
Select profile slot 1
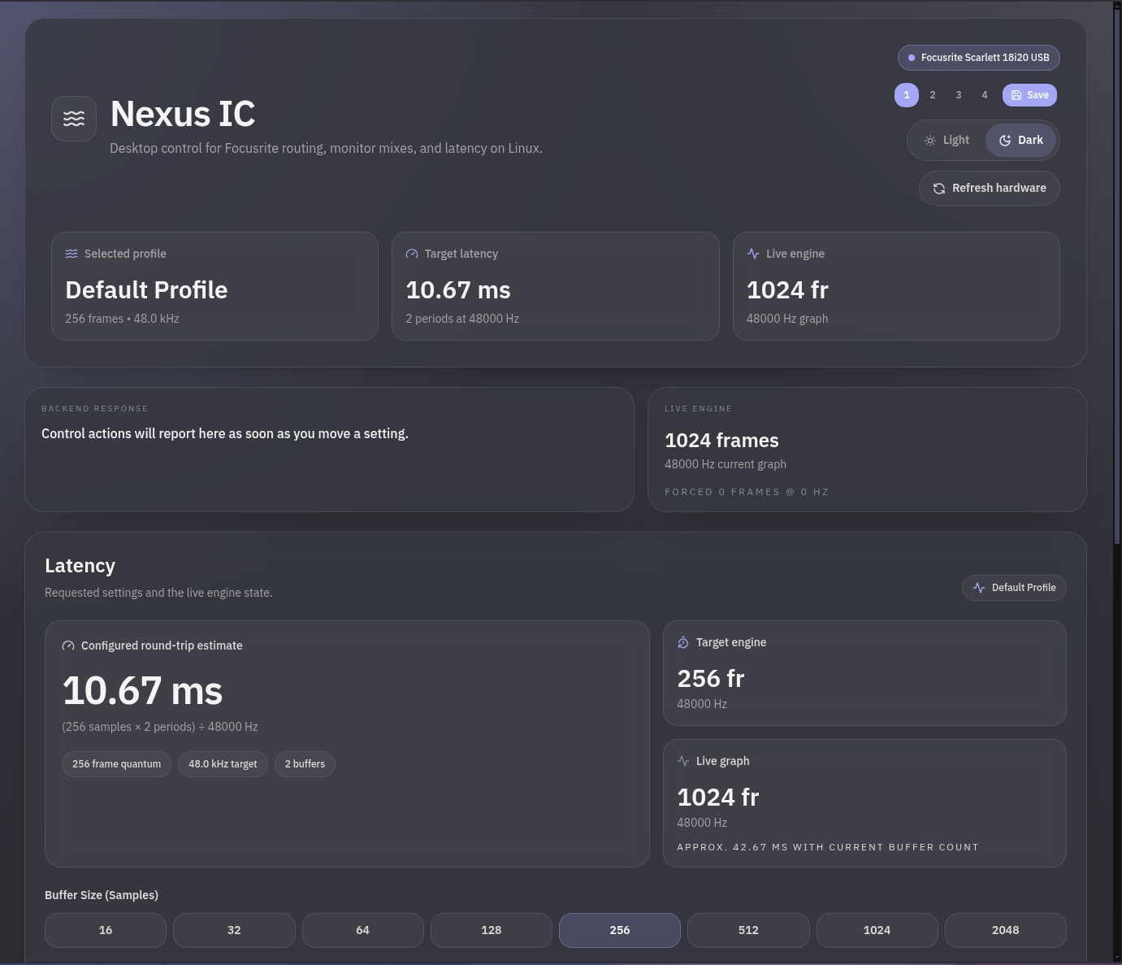(x=907, y=95)
